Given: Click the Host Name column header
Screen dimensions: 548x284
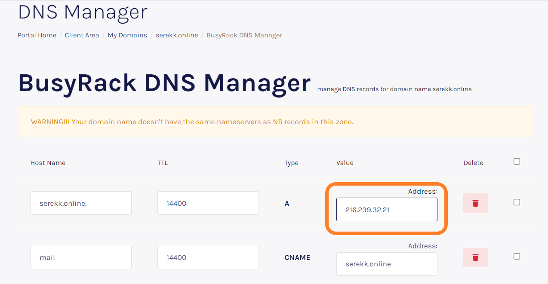Looking at the screenshot, I should coord(48,163).
